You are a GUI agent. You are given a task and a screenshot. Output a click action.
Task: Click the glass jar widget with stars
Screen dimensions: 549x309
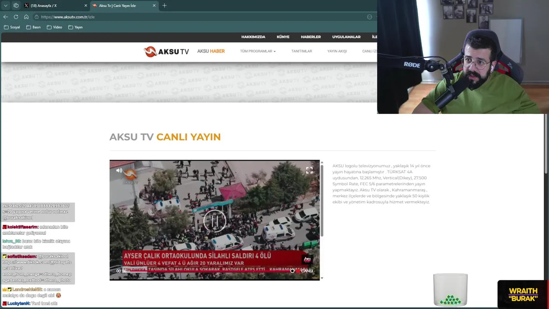point(450,290)
